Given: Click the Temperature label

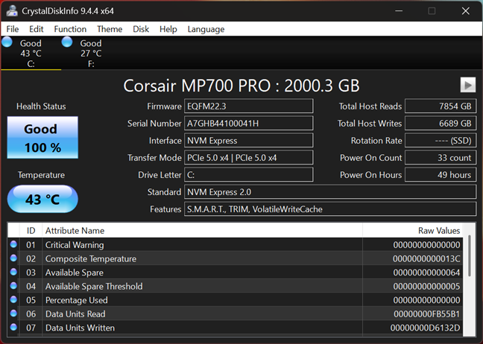Looking at the screenshot, I should point(41,175).
